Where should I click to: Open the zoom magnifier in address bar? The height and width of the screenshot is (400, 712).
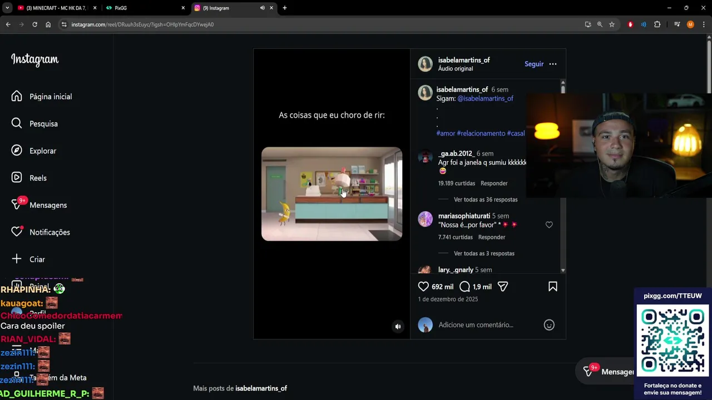click(x=600, y=24)
